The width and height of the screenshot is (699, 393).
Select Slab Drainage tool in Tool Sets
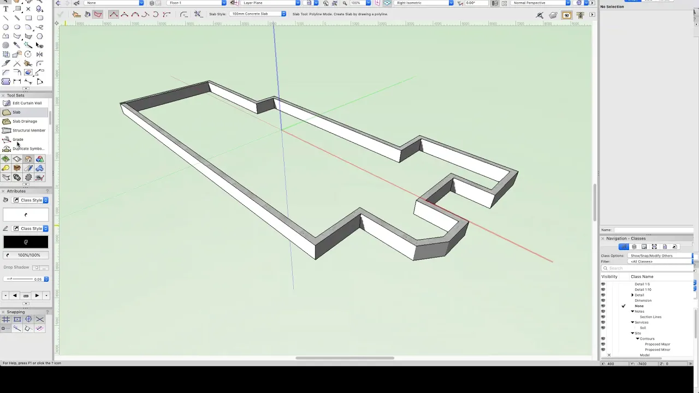(25, 121)
